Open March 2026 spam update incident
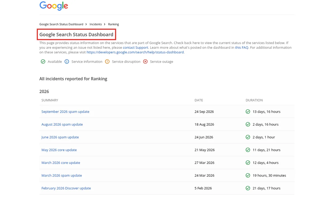The width and height of the screenshot is (334, 198). (62, 175)
